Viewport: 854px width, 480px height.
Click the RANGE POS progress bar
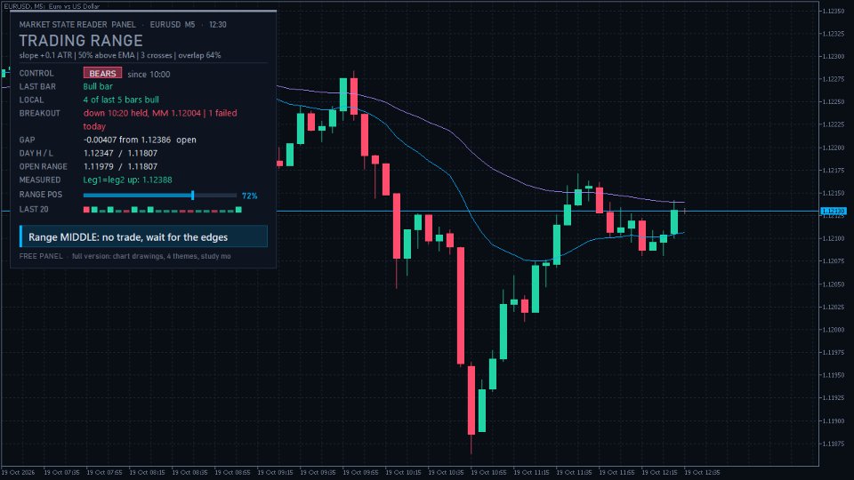(159, 195)
